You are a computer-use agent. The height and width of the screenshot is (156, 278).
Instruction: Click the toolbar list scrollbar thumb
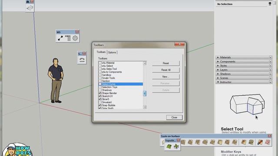point(145,94)
